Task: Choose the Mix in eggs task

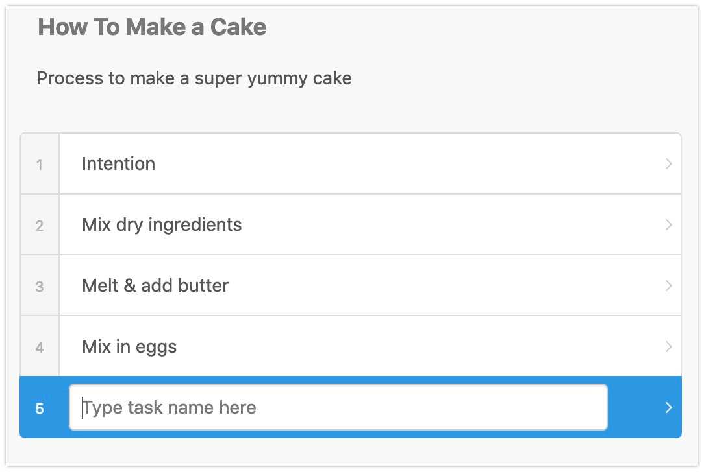Action: 129,347
